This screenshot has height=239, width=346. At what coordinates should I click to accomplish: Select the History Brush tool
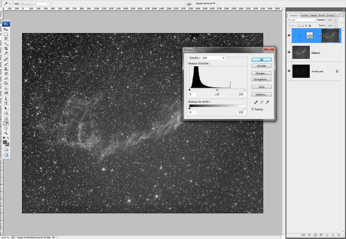coord(6,74)
